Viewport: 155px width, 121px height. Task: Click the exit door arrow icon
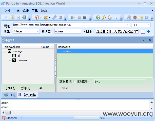pyautogui.click(x=24, y=17)
